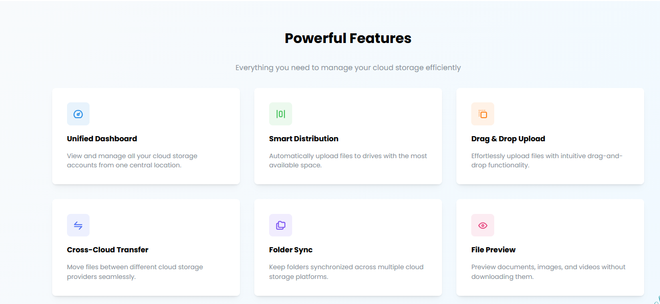
Task: Click the Unified Dashboard title text
Action: (x=102, y=138)
